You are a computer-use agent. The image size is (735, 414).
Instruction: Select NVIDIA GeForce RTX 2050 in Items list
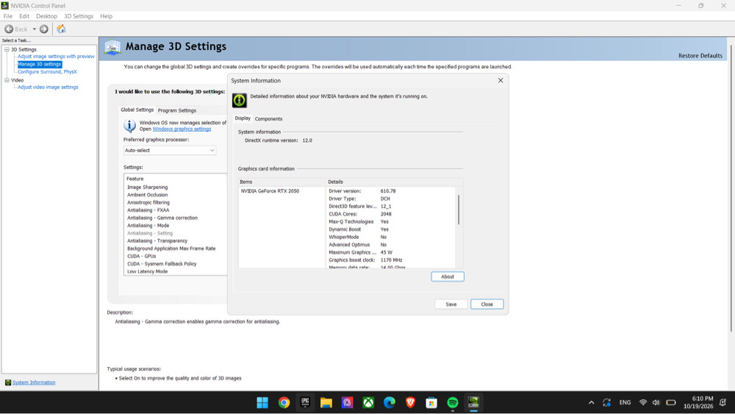point(270,191)
